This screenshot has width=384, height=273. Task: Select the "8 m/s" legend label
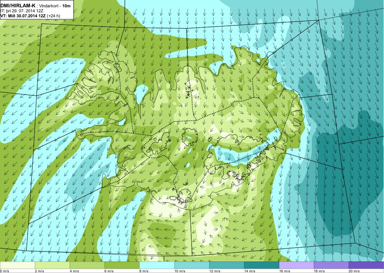(144, 271)
